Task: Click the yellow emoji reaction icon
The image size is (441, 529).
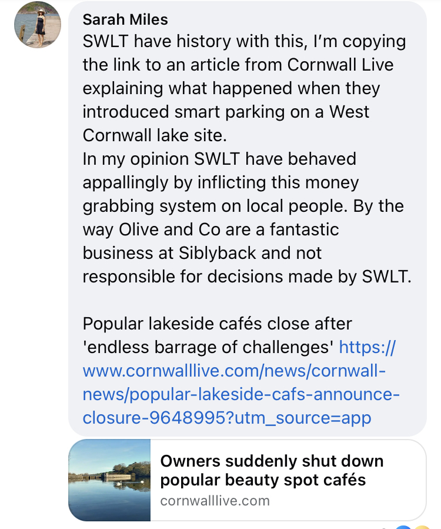Action: (x=421, y=527)
